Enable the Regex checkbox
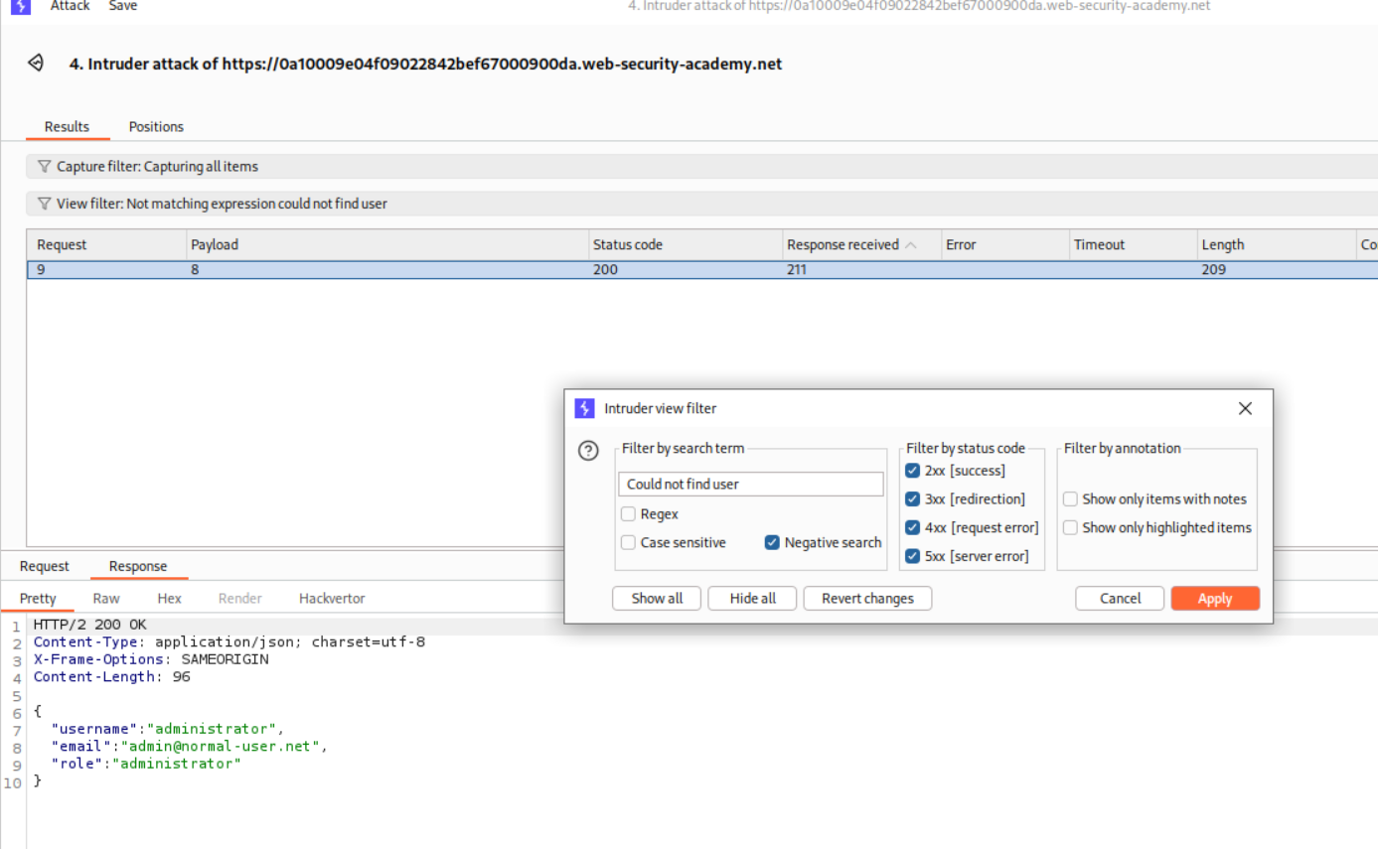1378x849 pixels. [x=628, y=514]
